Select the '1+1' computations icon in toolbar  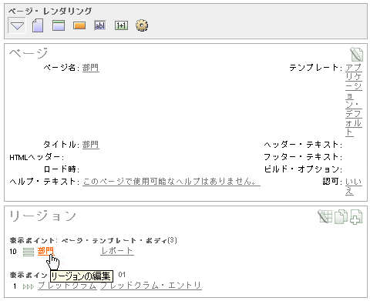tap(121, 25)
